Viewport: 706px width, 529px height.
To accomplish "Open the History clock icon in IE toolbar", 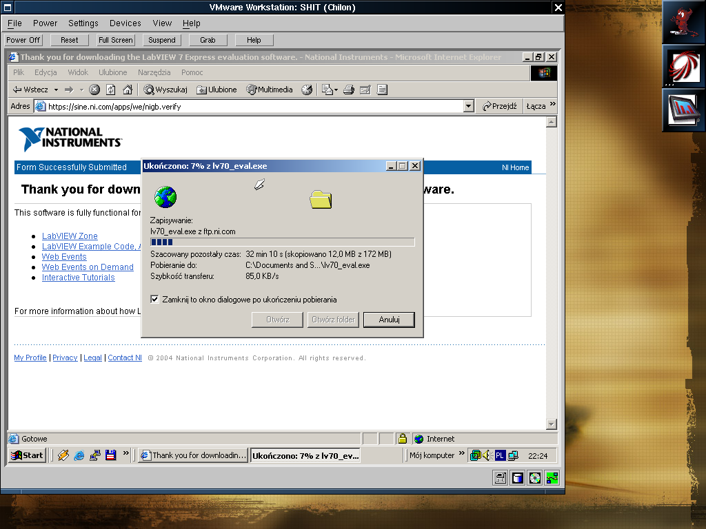I will 307,90.
